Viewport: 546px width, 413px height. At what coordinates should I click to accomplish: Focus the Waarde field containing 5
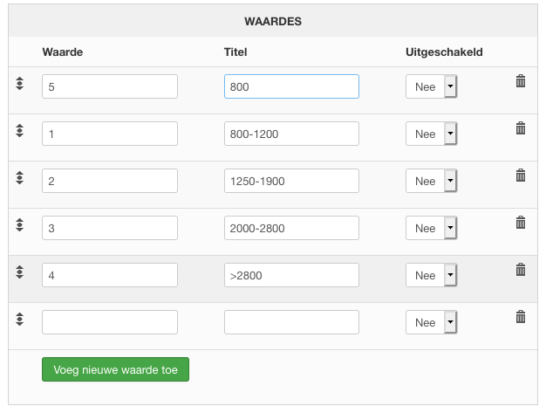click(x=110, y=86)
